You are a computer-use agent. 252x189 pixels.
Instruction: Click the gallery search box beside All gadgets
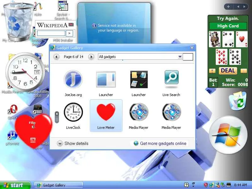click(x=188, y=57)
